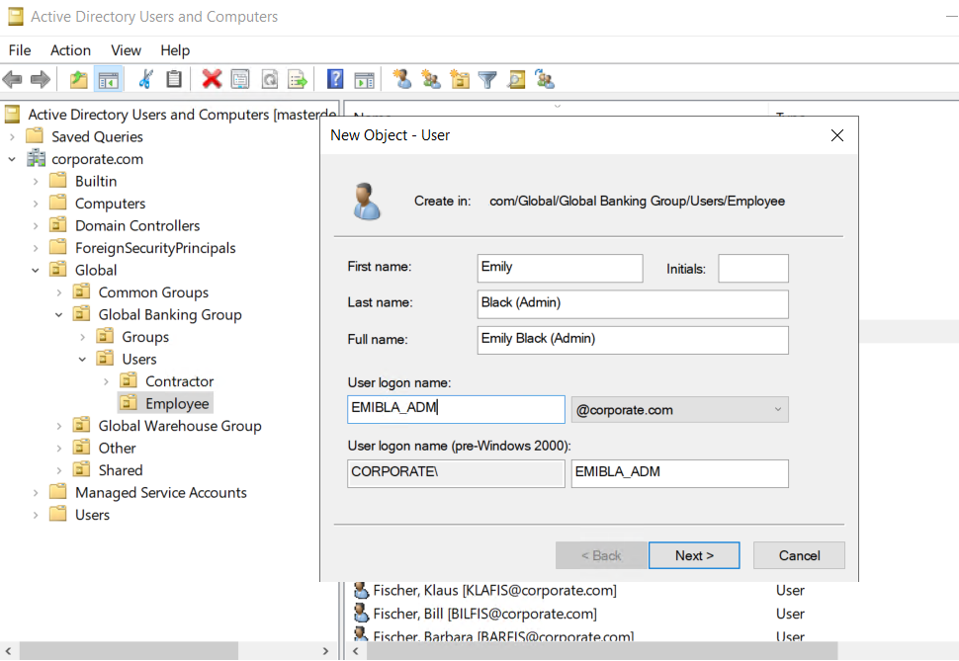Click the pre-Windows 2000 logon name field
The width and height of the screenshot is (959, 661).
click(679, 473)
